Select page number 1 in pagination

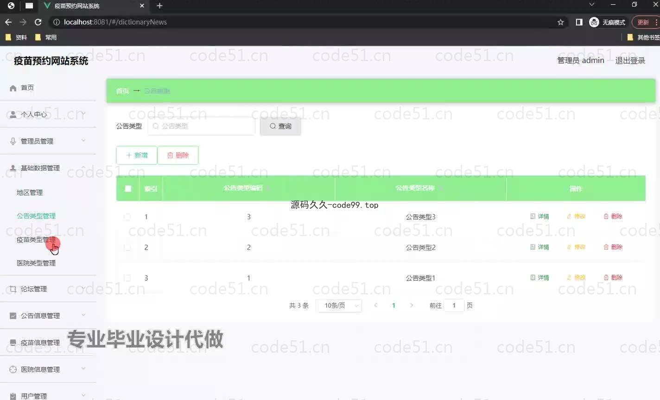click(393, 305)
